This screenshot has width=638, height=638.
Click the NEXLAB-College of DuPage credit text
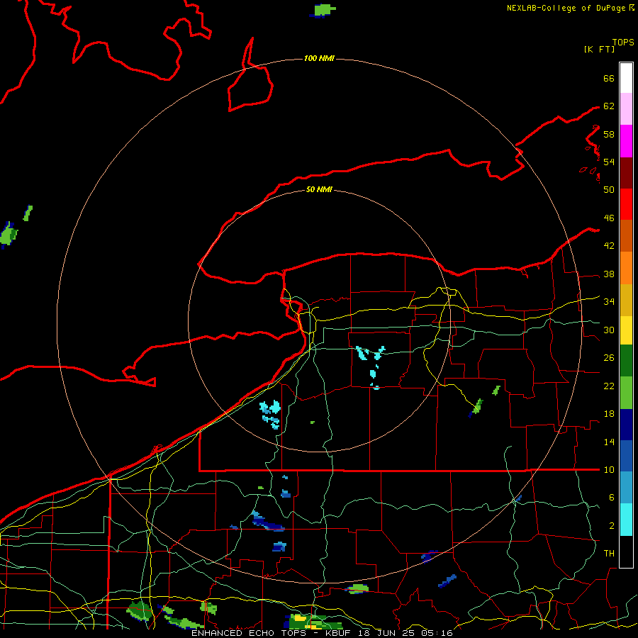pyautogui.click(x=570, y=8)
